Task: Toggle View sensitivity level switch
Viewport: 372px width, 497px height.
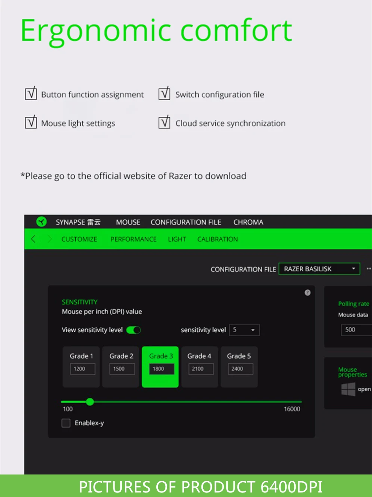Action: coord(133,330)
